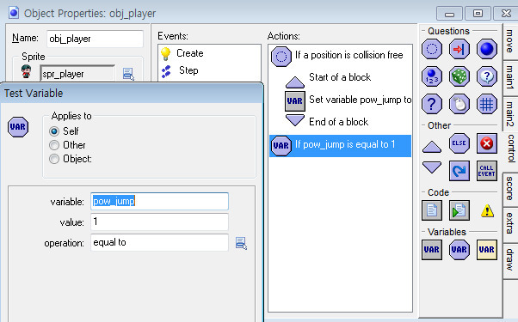518x322 pixels.
Task: Switch to the score tab
Action: pyautogui.click(x=509, y=189)
